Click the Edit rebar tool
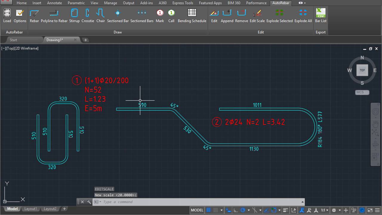 [x=214, y=16]
